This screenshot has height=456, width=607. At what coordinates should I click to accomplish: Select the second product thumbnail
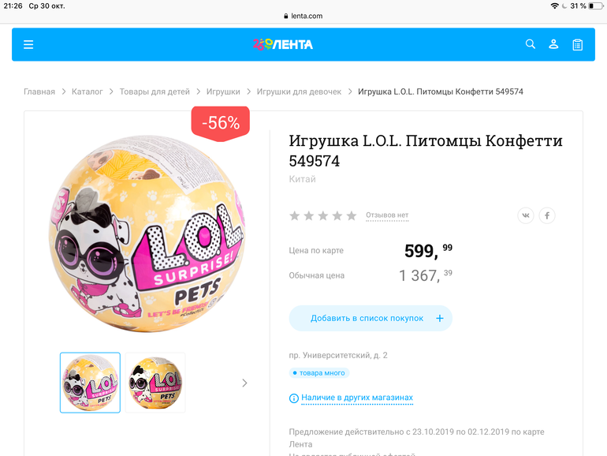[x=155, y=383]
